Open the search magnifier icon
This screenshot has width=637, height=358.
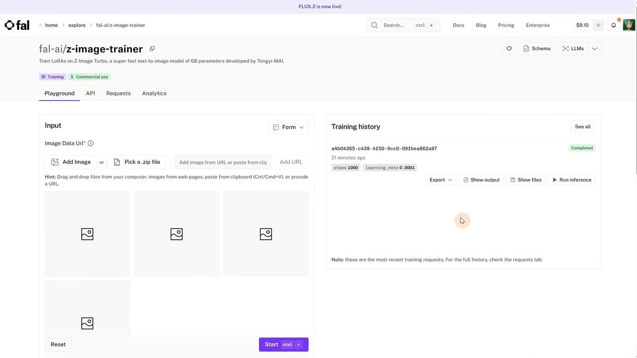(x=375, y=25)
